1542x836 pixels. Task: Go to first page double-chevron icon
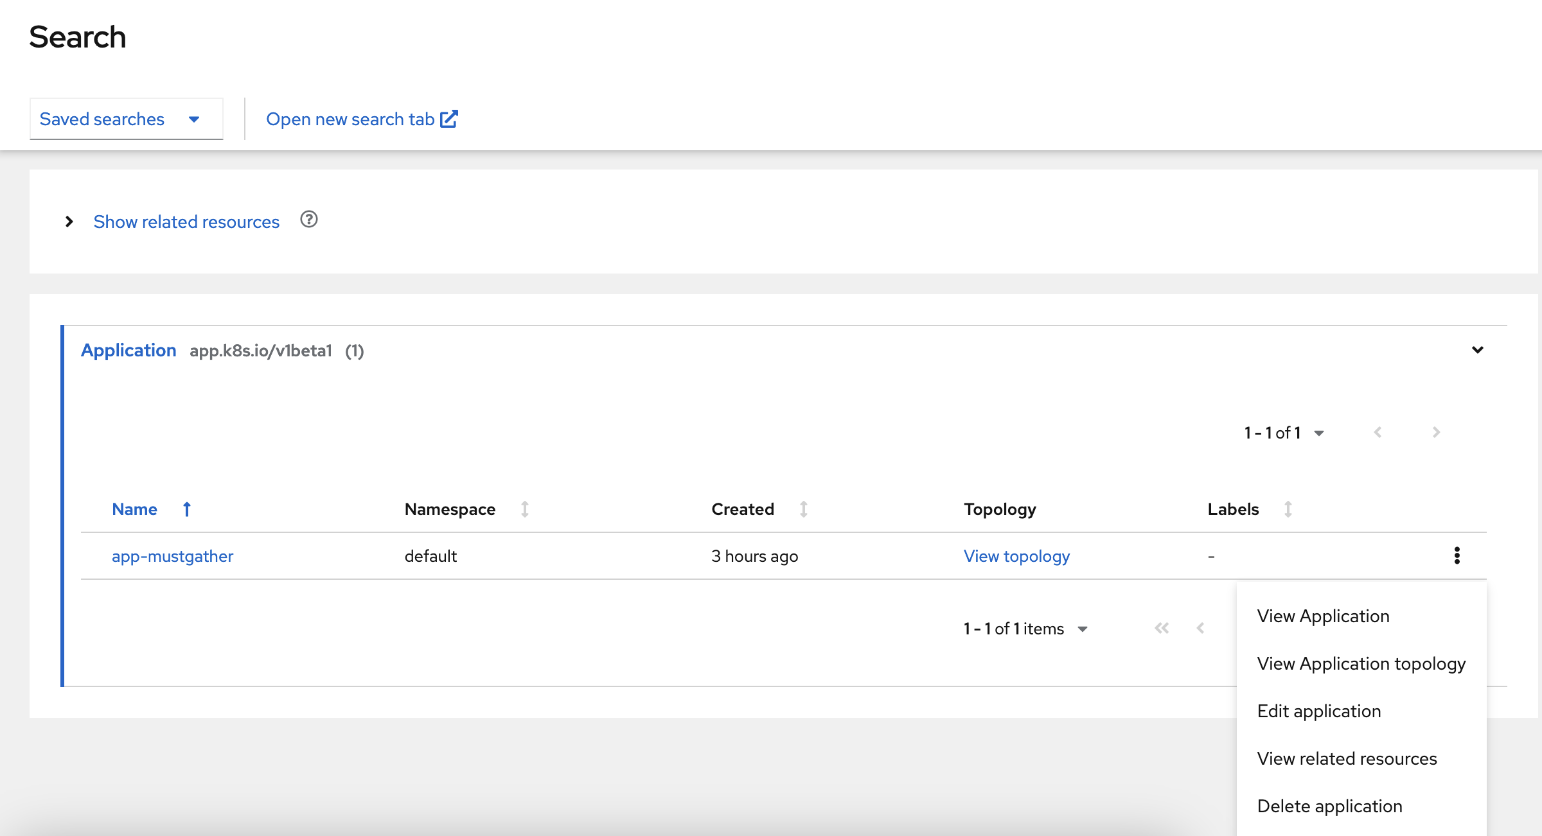pyautogui.click(x=1162, y=628)
